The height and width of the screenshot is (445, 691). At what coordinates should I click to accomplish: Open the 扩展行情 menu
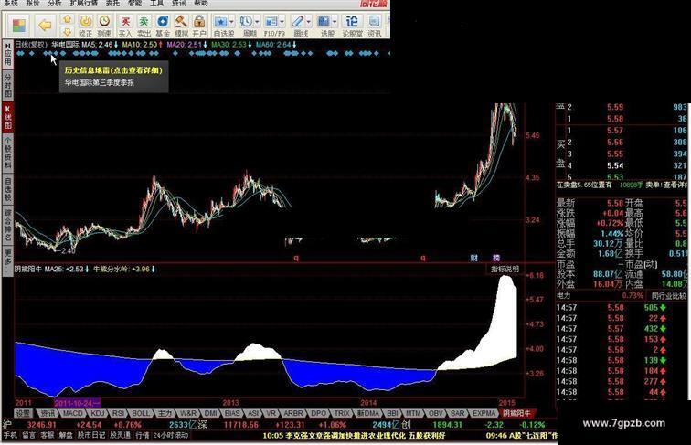(84, 3)
